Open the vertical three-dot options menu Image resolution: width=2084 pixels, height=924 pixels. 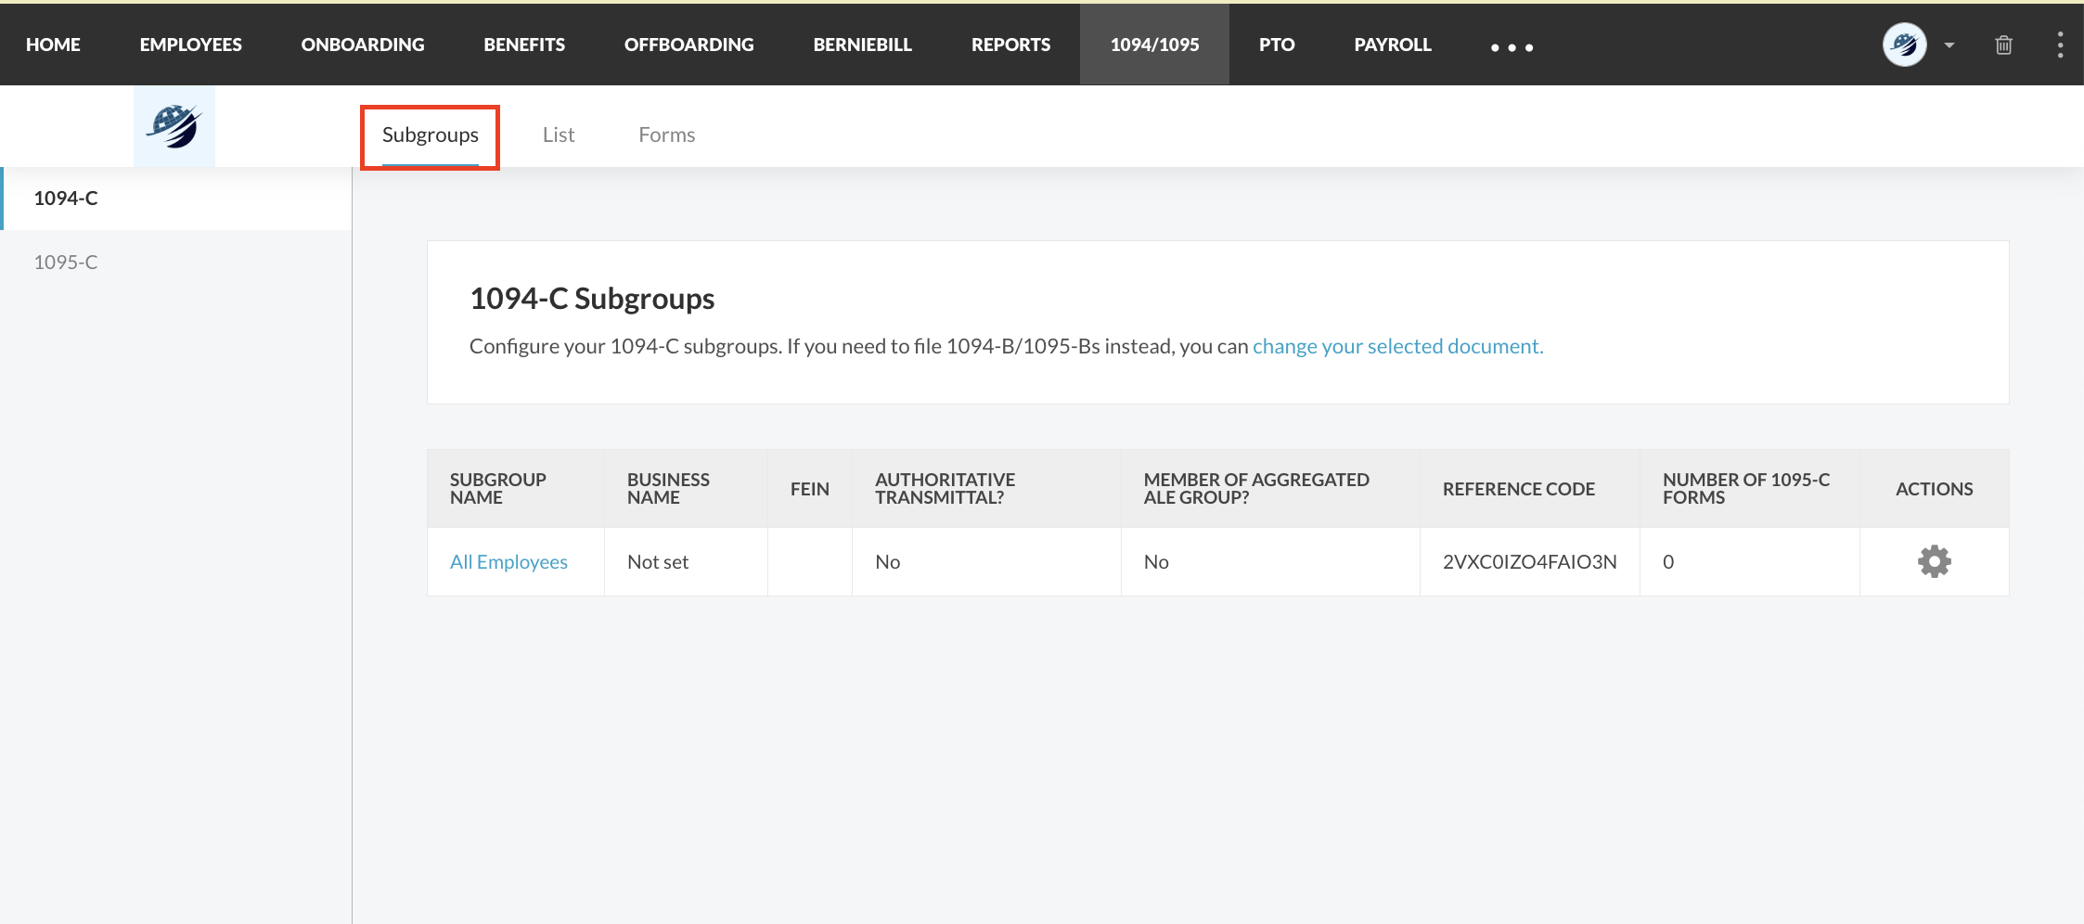coord(2060,45)
